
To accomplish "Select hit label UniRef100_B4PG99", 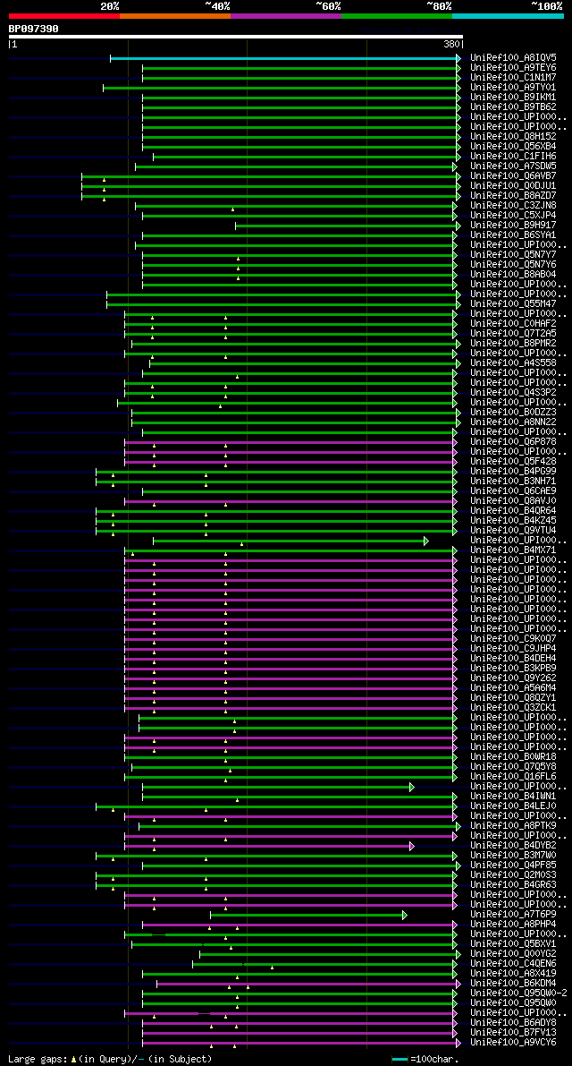I will pyautogui.click(x=513, y=472).
